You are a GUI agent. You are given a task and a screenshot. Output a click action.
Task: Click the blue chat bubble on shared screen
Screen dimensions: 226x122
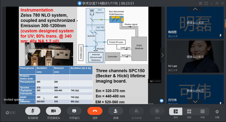[x=161, y=100]
